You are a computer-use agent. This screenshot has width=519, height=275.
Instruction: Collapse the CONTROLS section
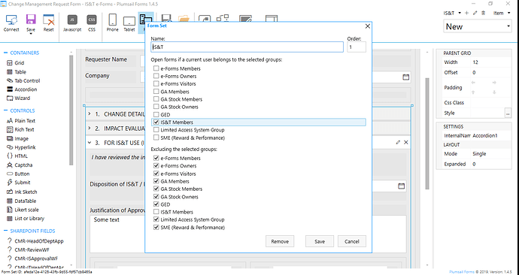pyautogui.click(x=5, y=110)
